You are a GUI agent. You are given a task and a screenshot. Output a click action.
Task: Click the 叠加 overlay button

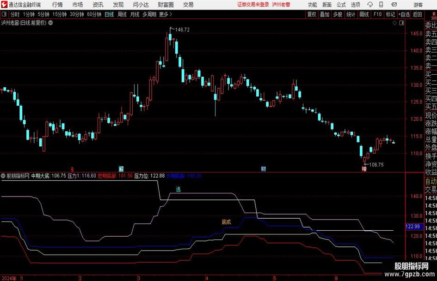325,14
